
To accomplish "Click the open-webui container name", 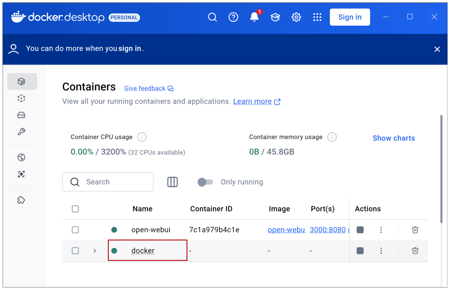I will click(x=151, y=230).
